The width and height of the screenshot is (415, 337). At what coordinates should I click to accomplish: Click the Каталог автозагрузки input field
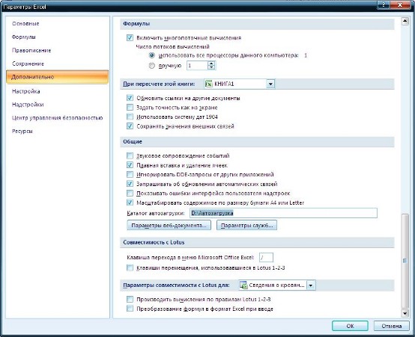pyautogui.click(x=283, y=213)
